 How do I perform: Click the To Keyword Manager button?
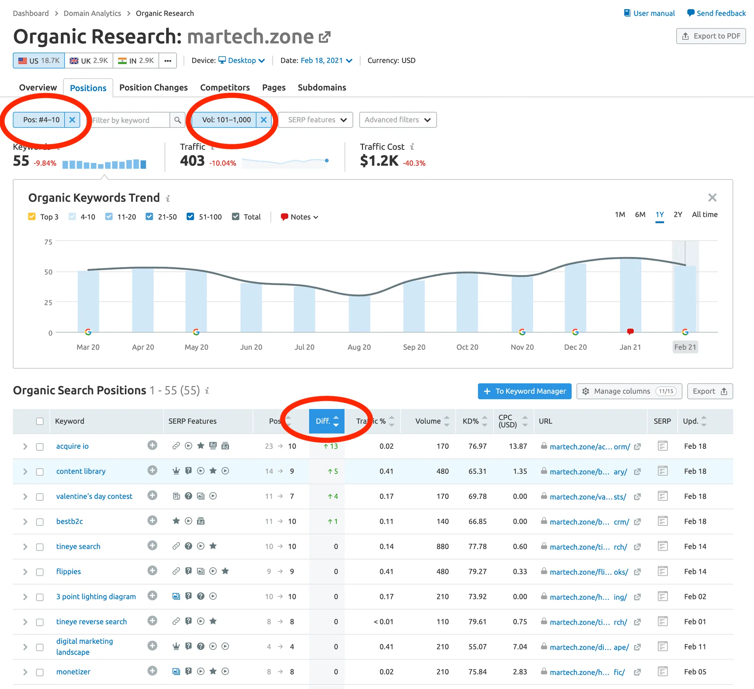coord(524,391)
